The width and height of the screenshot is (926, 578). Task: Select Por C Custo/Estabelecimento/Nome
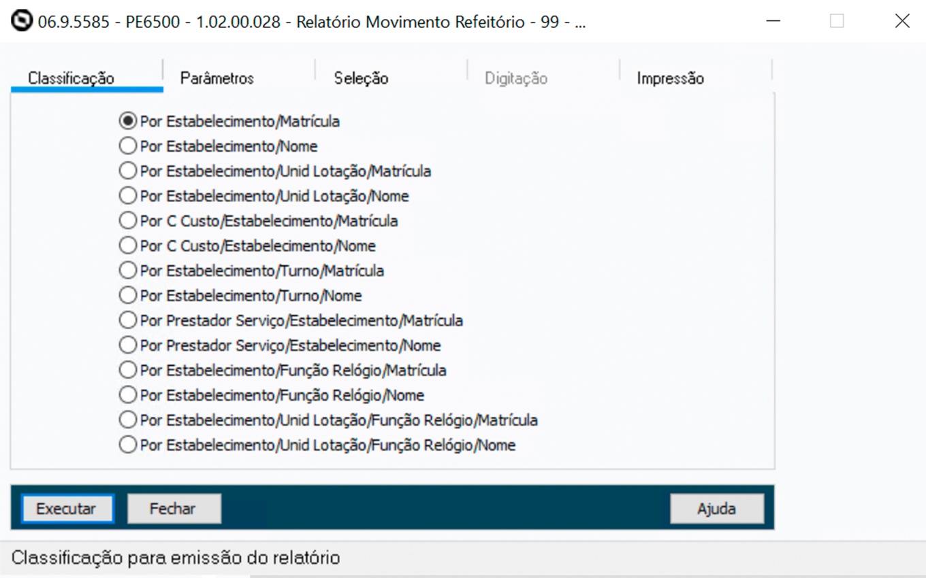127,245
